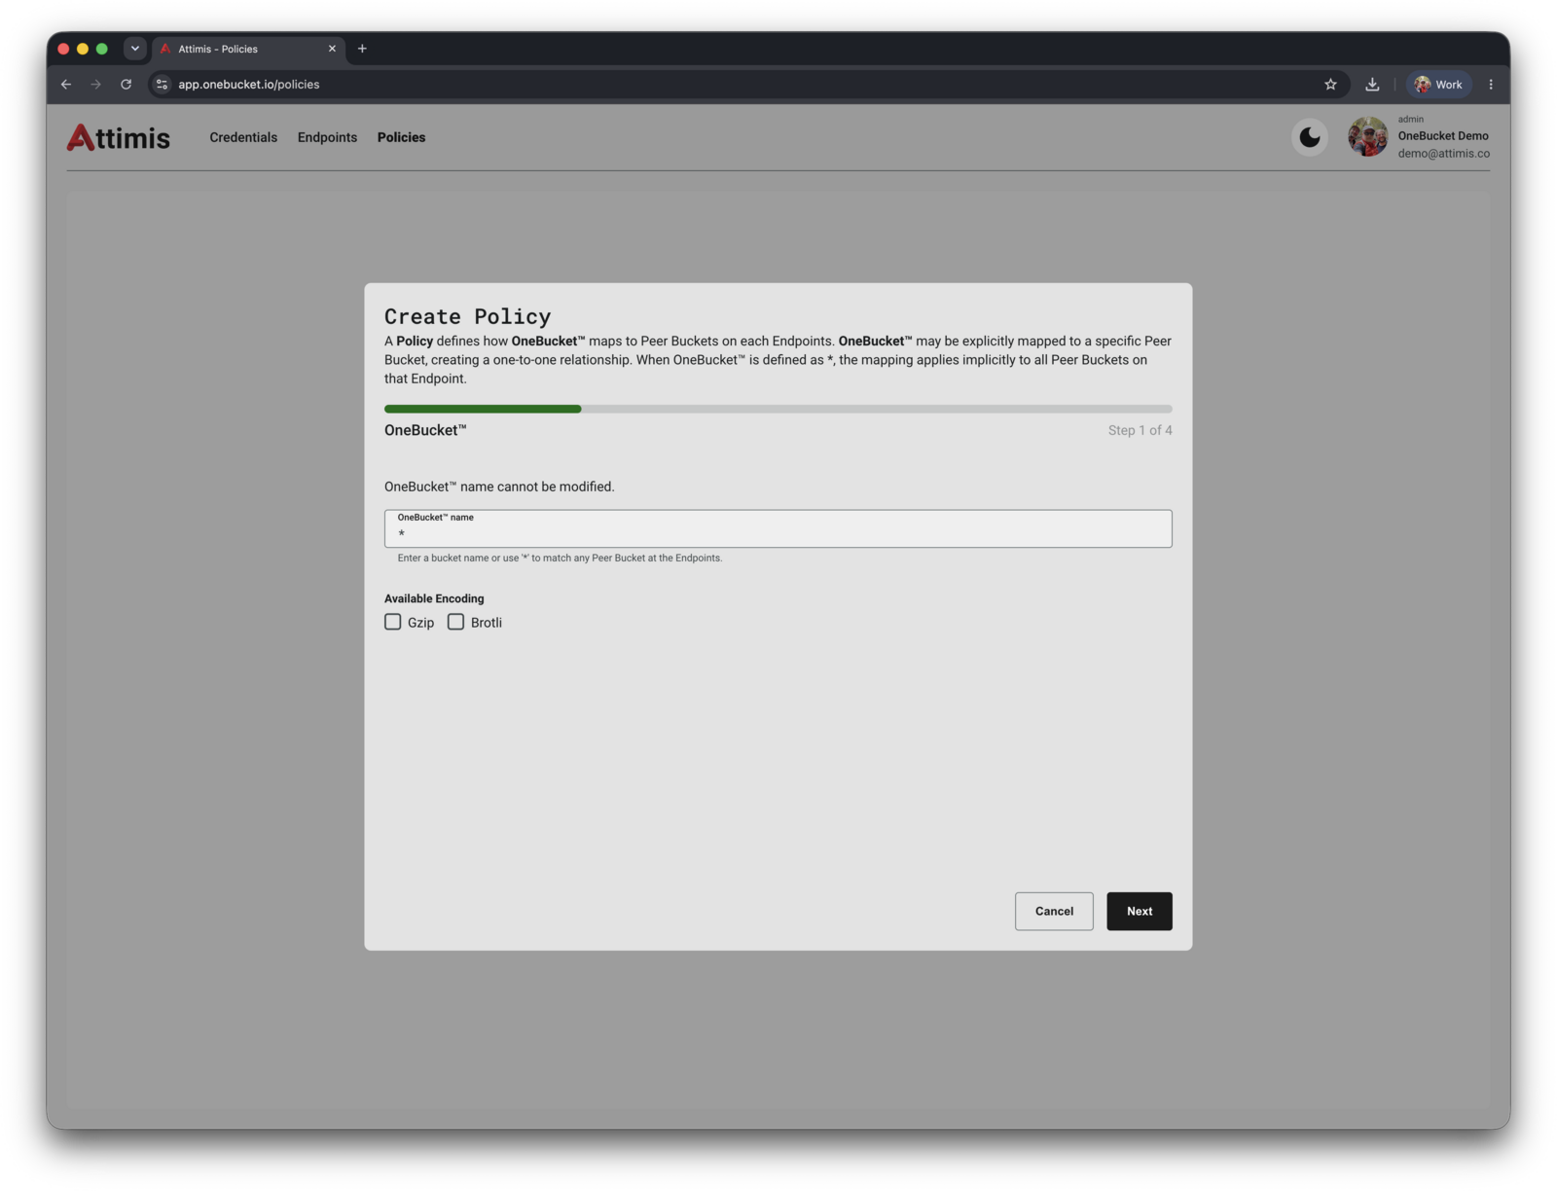
Task: Click the OneBucket Demo account name
Action: (1443, 136)
